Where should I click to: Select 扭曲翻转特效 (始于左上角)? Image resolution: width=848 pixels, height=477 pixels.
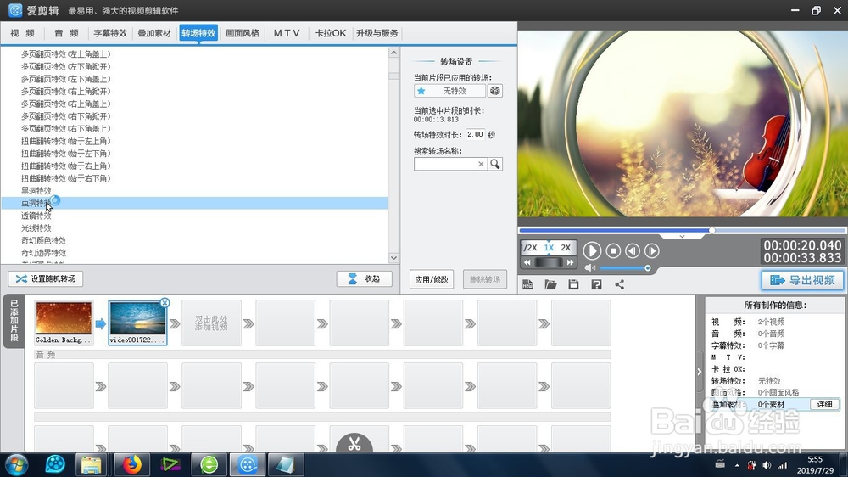tap(66, 141)
